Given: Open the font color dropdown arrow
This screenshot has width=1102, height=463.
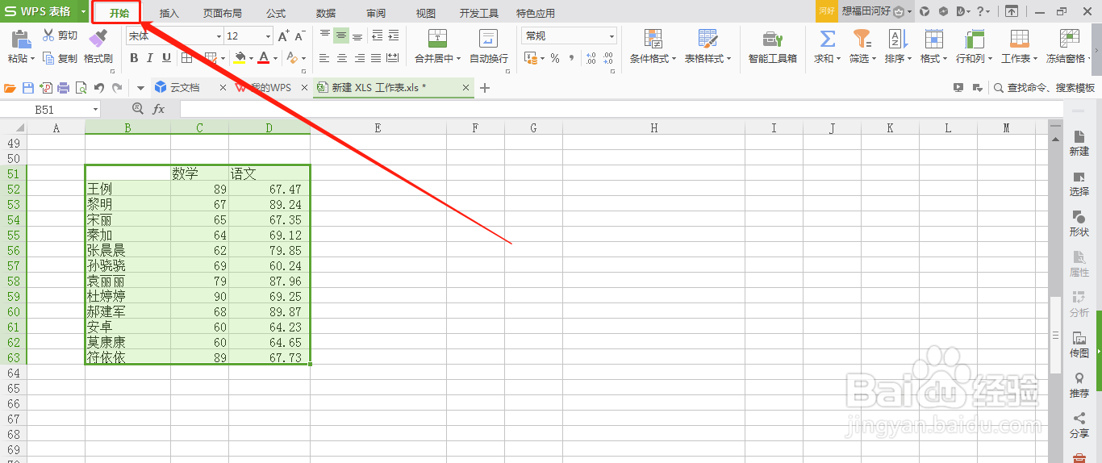Looking at the screenshot, I should (x=275, y=58).
